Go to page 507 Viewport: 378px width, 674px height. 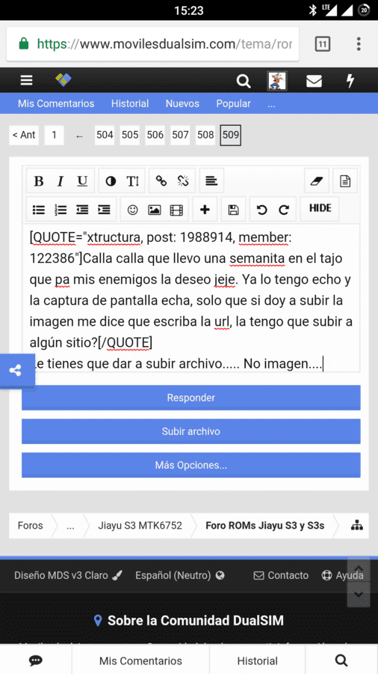(181, 135)
